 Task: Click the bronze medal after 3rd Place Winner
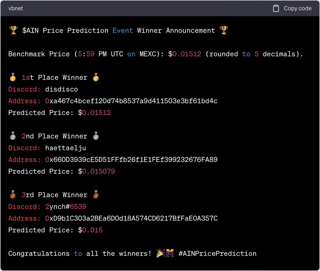[96, 195]
